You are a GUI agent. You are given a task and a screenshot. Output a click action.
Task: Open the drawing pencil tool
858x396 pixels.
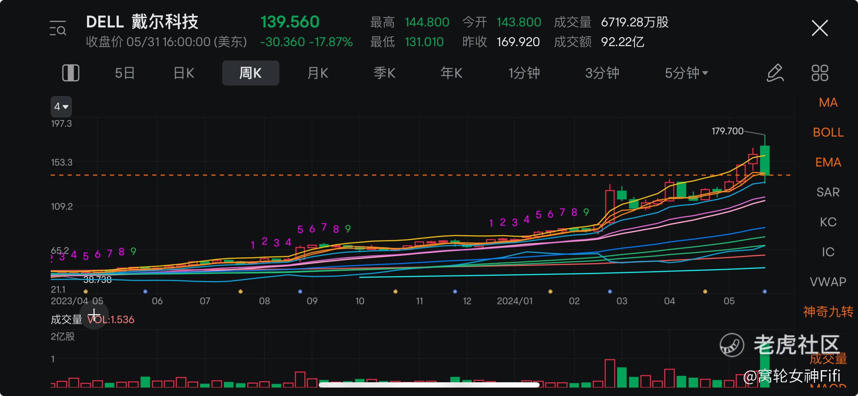pyautogui.click(x=775, y=73)
